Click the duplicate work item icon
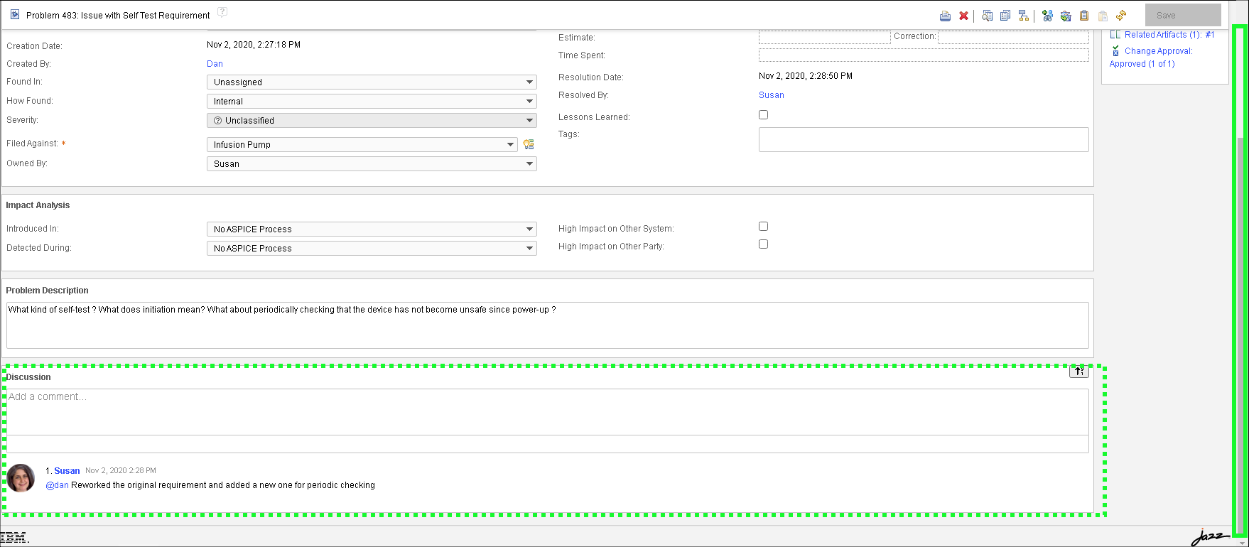This screenshot has height=547, width=1249. click(x=1005, y=16)
